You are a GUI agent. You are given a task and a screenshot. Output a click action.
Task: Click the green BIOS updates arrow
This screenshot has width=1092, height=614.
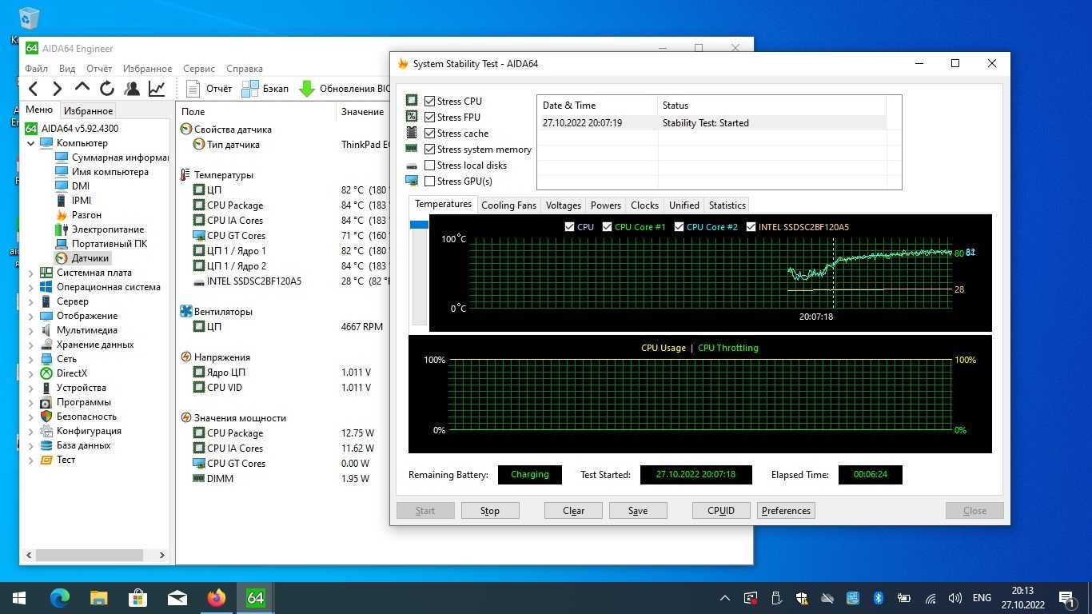point(307,89)
